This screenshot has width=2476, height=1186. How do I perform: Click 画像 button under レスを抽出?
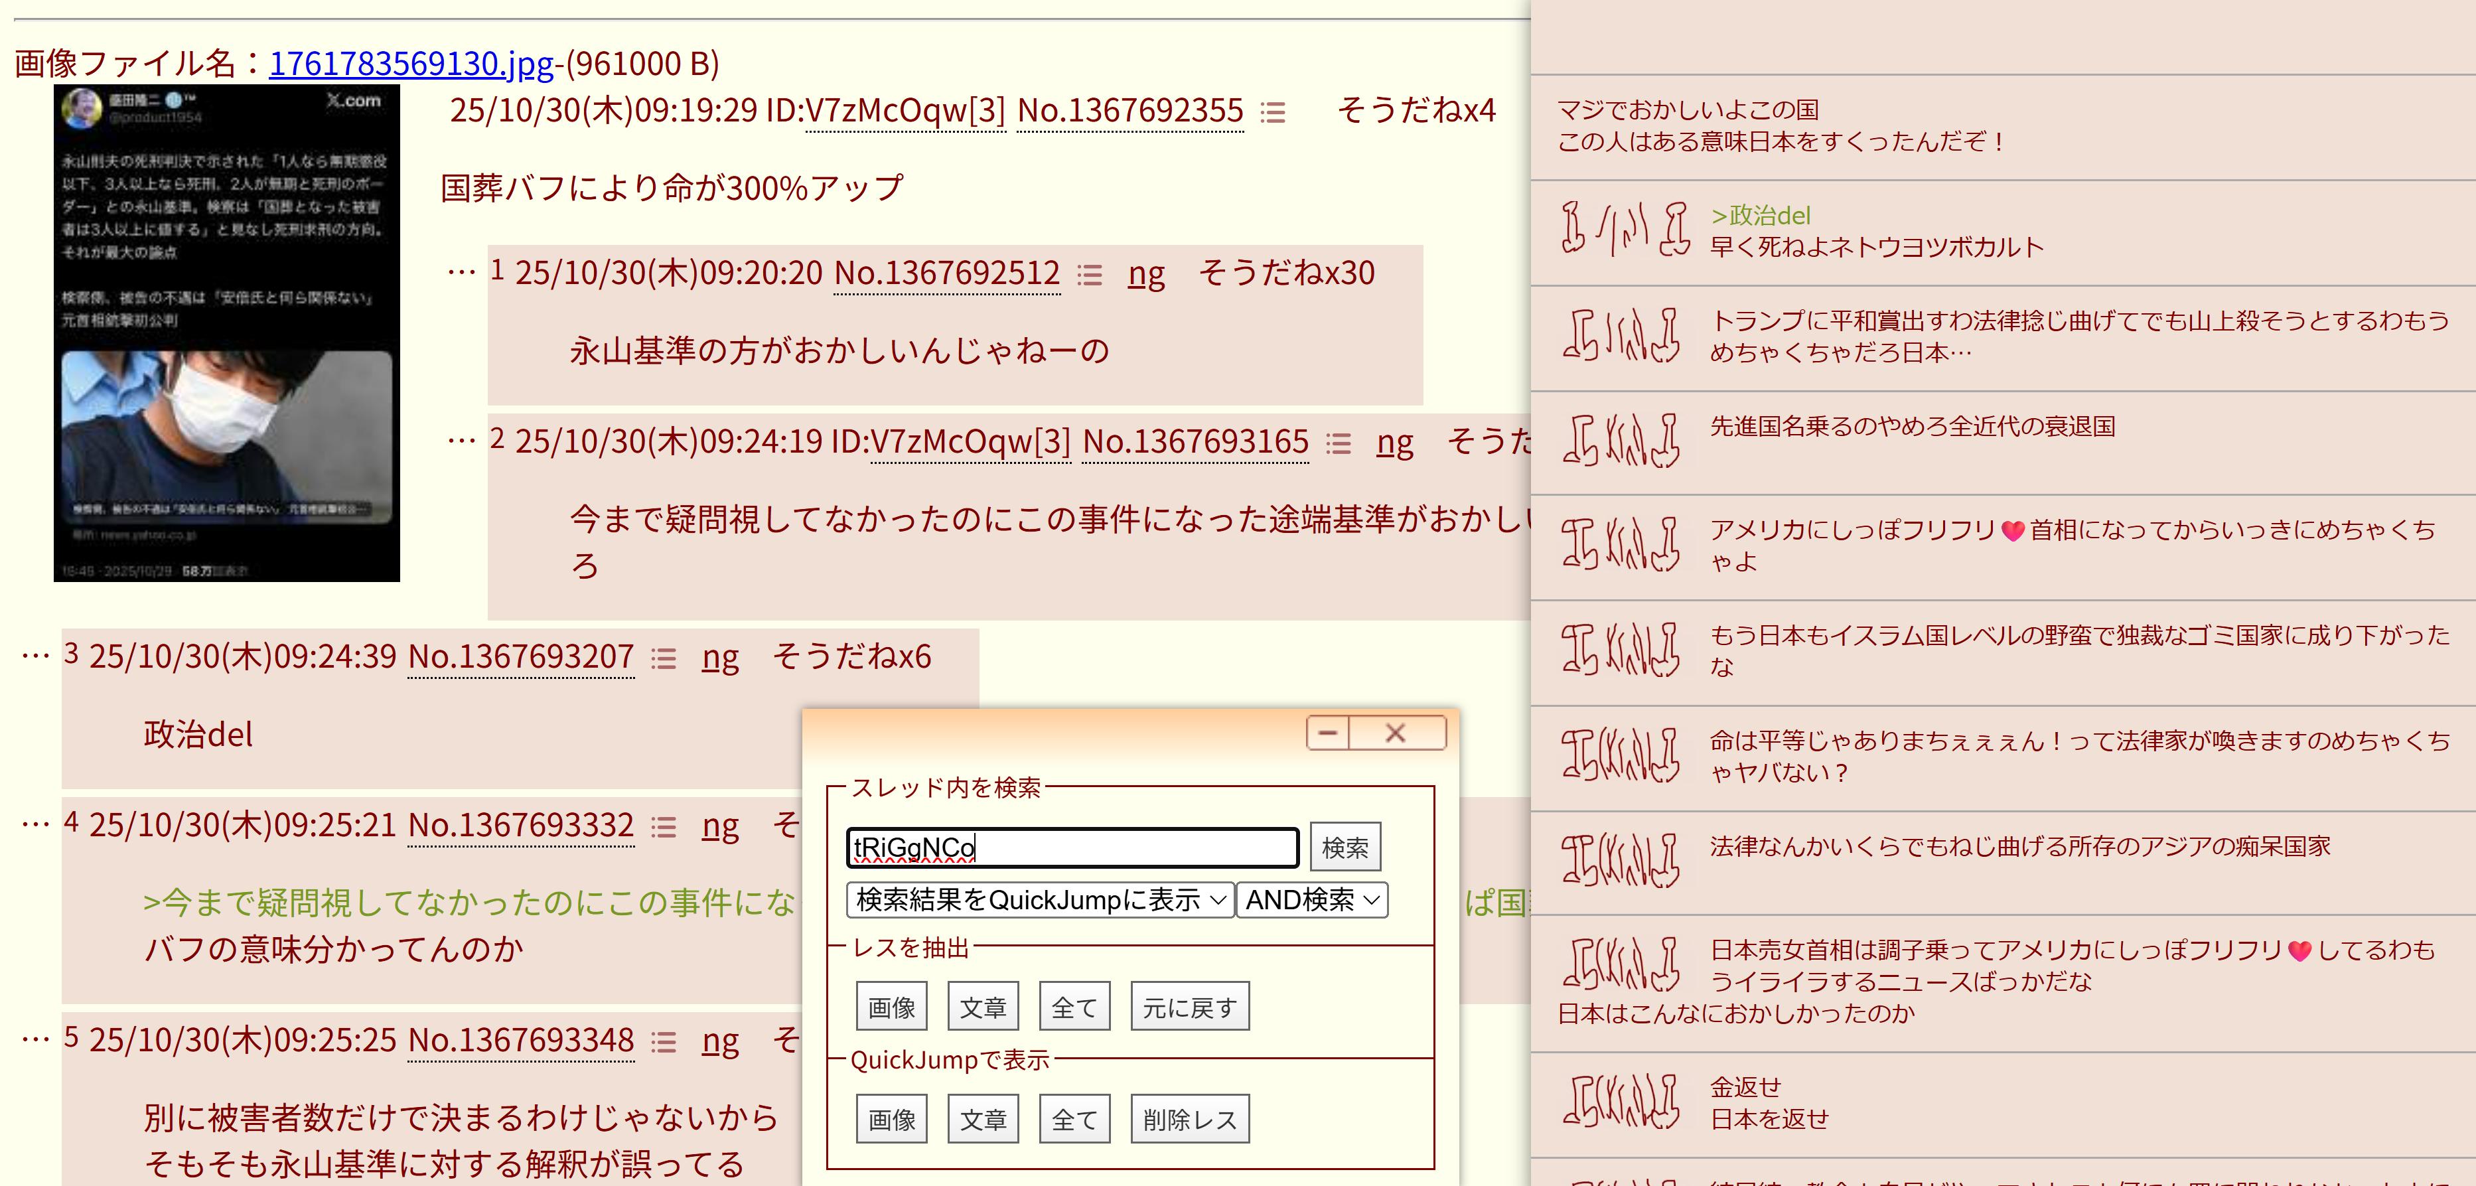[x=891, y=1007]
